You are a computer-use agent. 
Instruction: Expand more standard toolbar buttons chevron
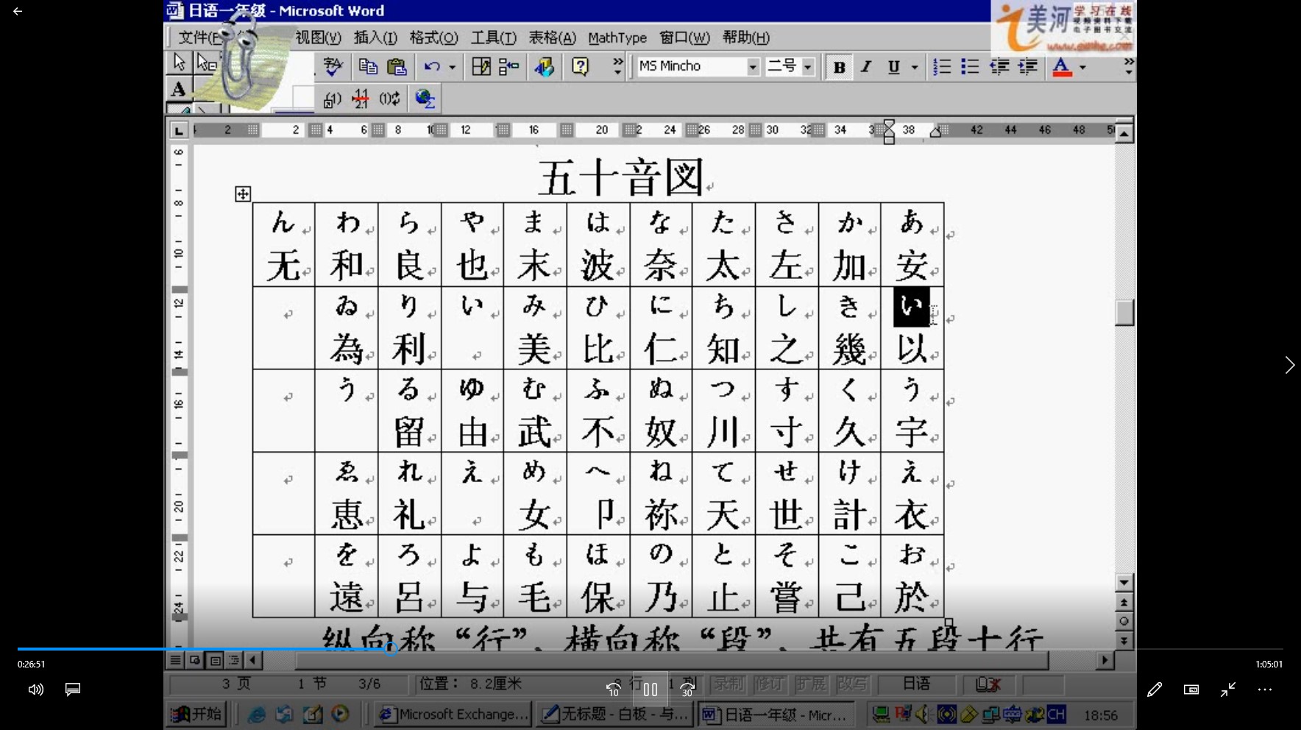tap(618, 67)
